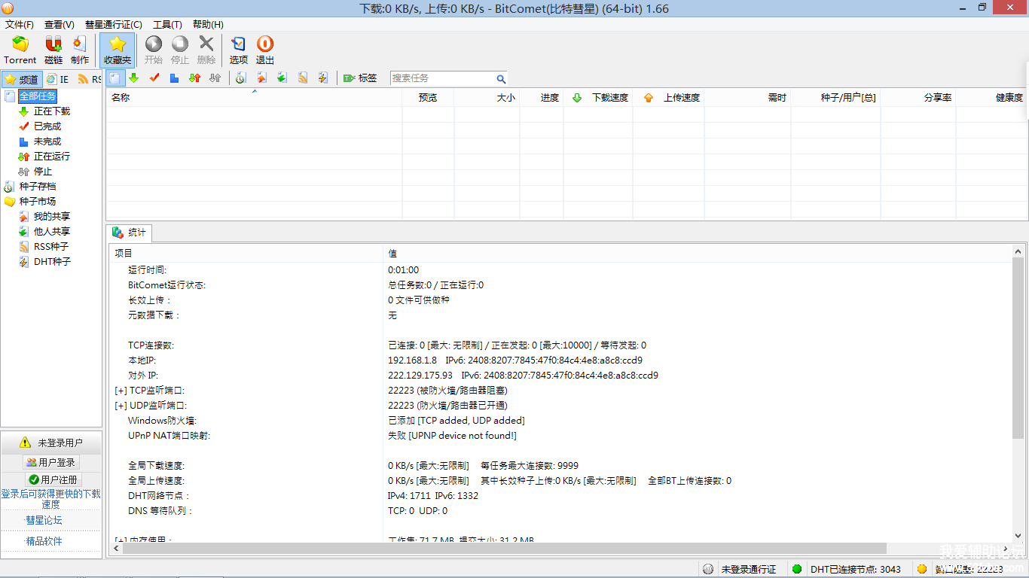Click the RSS torrent filter icon

(x=303, y=78)
